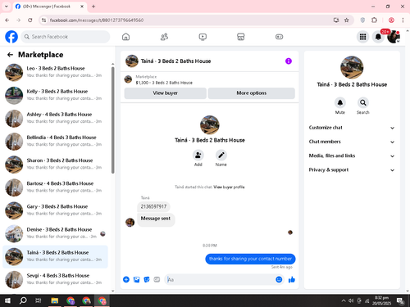Open Kelly - 3 Beds 2 Baths House chat
The height and width of the screenshot is (307, 410).
tap(56, 95)
